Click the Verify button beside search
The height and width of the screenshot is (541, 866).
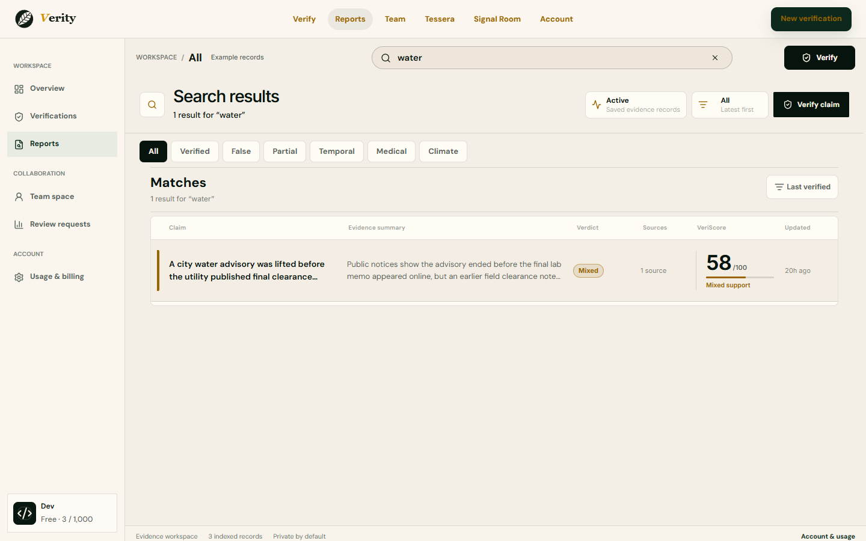[820, 58]
